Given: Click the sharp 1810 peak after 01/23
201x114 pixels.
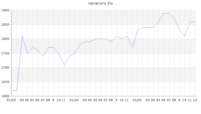Looking at the screenshot, I should [x=22, y=36].
